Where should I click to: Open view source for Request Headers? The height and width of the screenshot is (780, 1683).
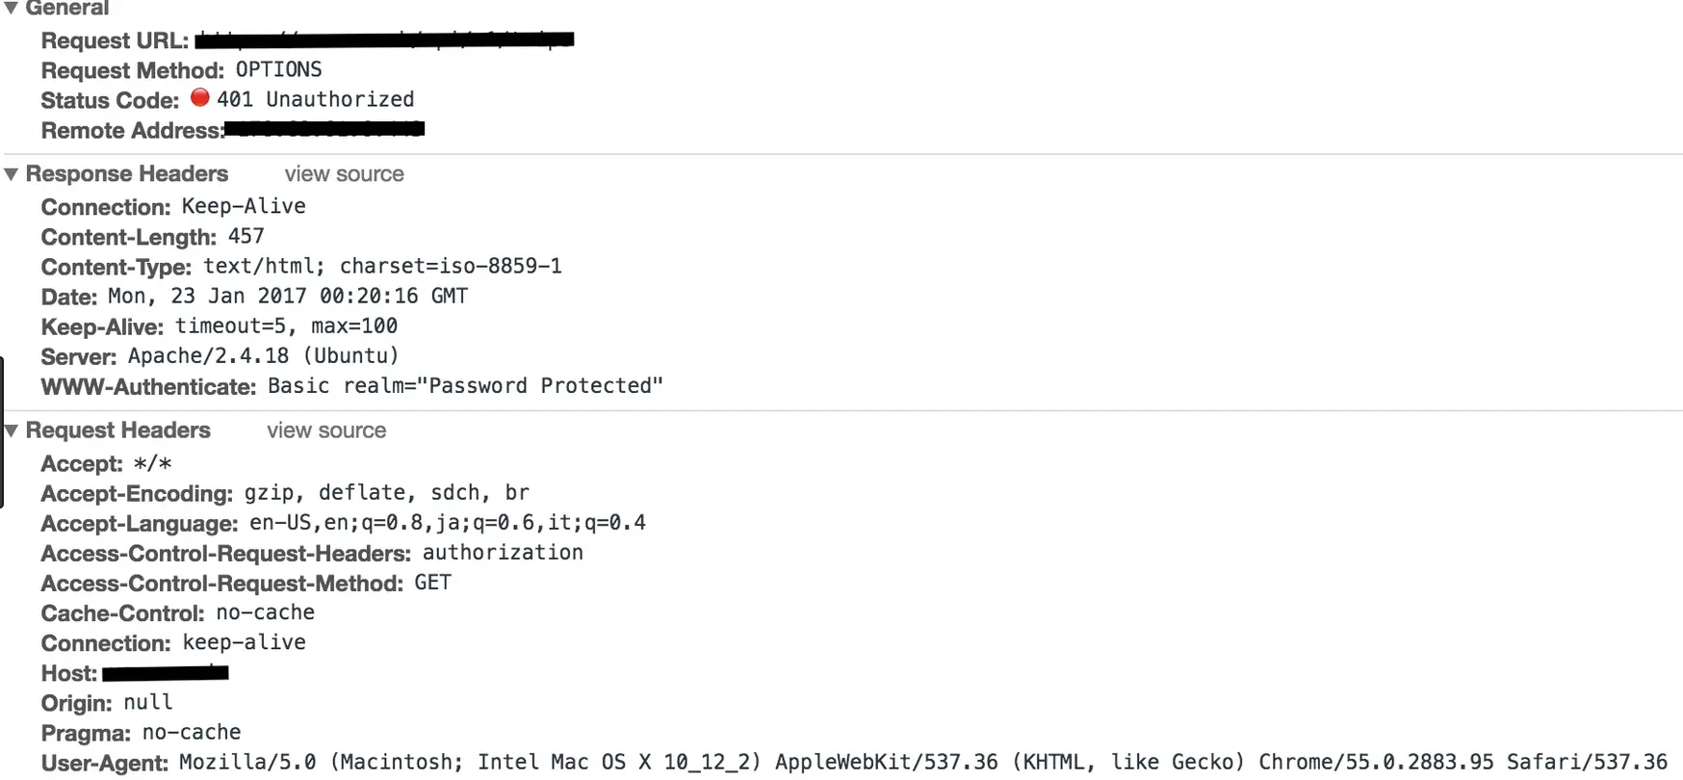(x=326, y=430)
